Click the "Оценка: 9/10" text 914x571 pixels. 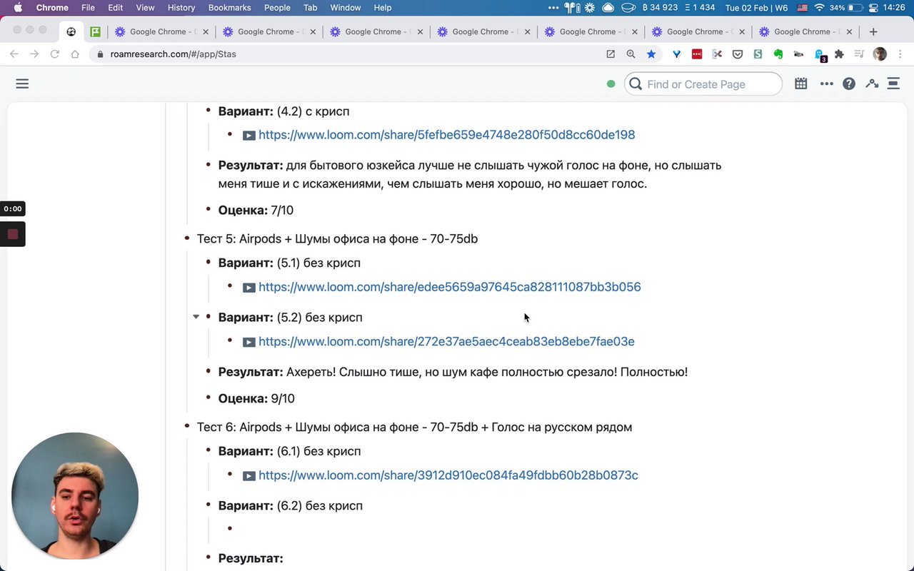coord(256,398)
